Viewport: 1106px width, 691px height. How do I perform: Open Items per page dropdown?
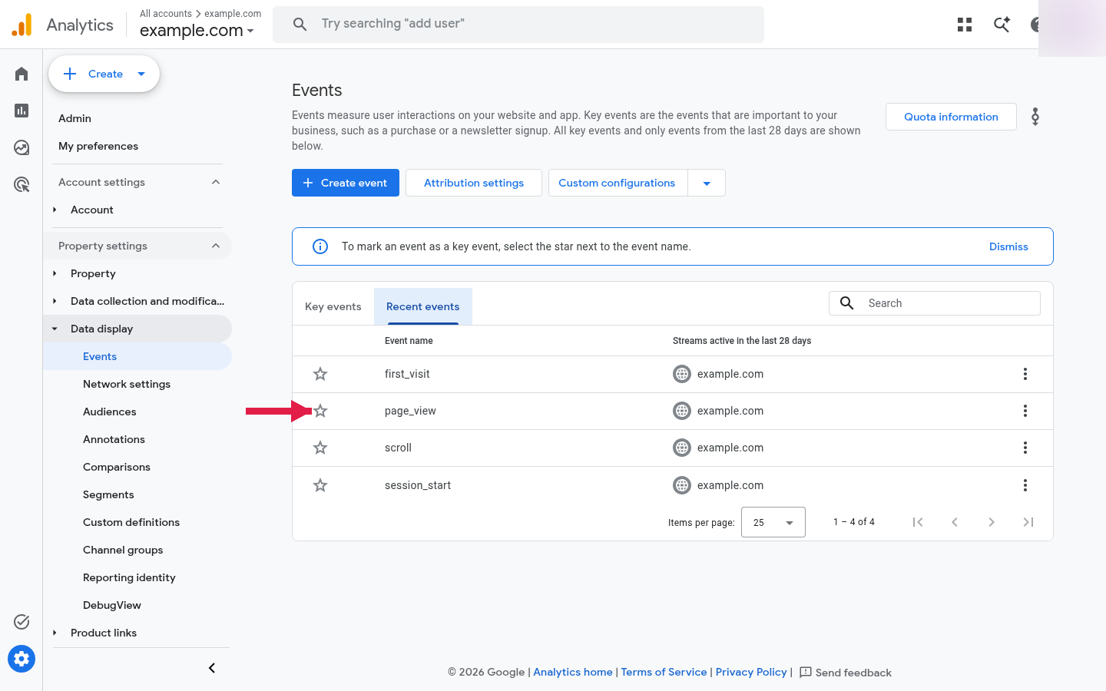click(x=773, y=522)
